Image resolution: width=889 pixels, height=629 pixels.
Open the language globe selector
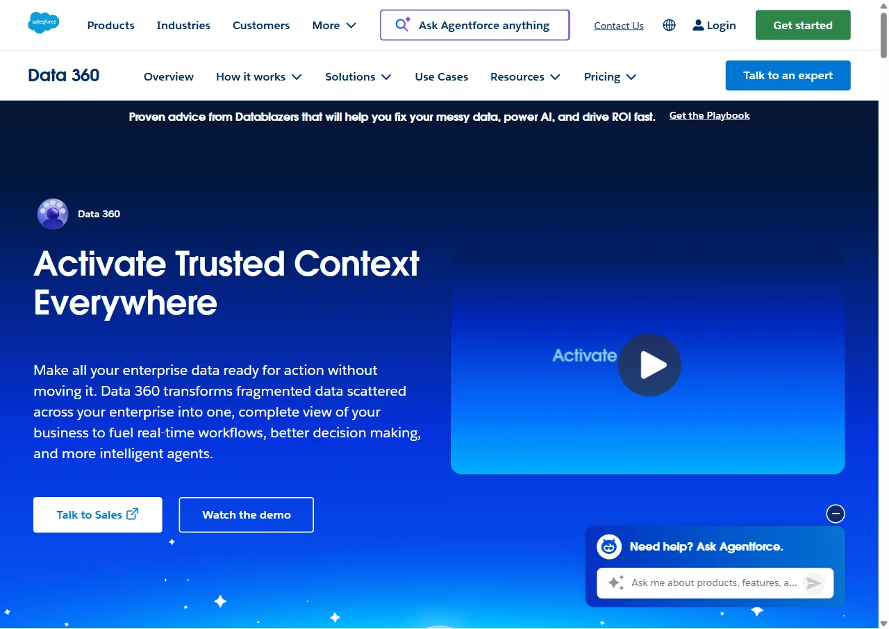pos(669,25)
